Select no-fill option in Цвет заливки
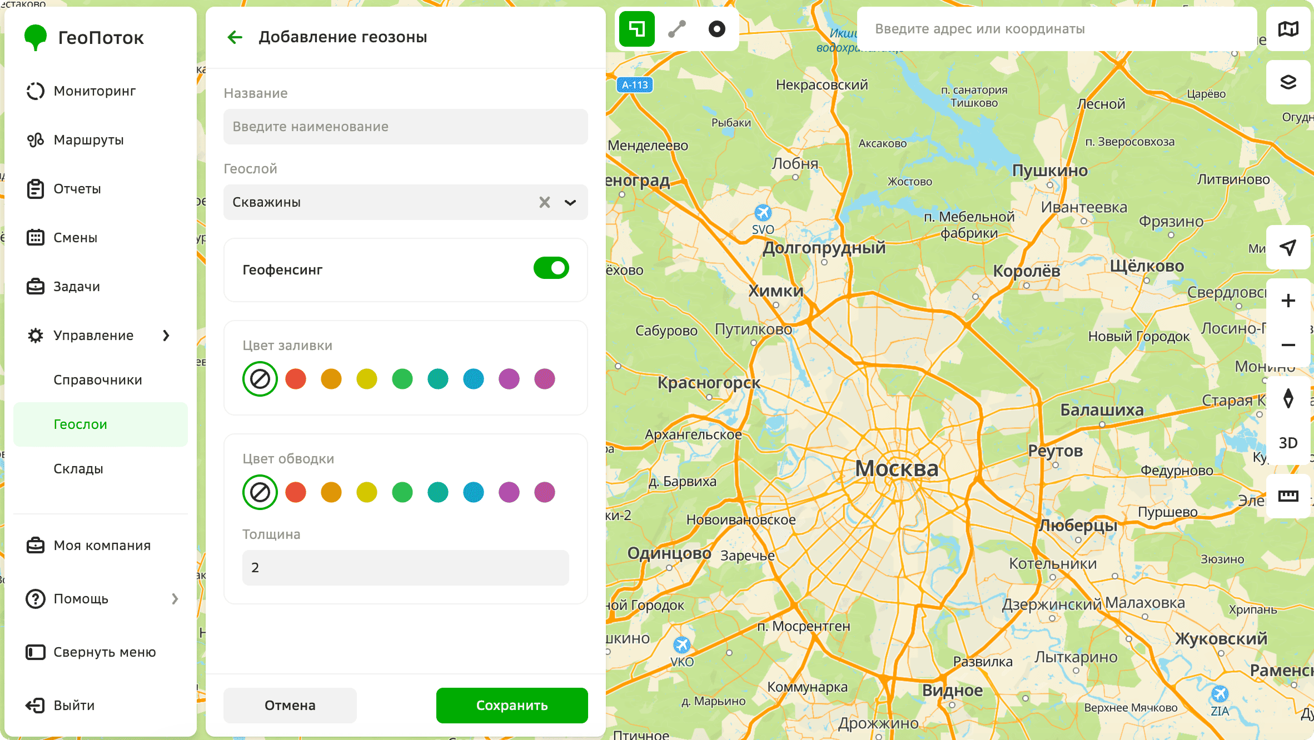Viewport: 1314px width, 740px height. click(260, 379)
